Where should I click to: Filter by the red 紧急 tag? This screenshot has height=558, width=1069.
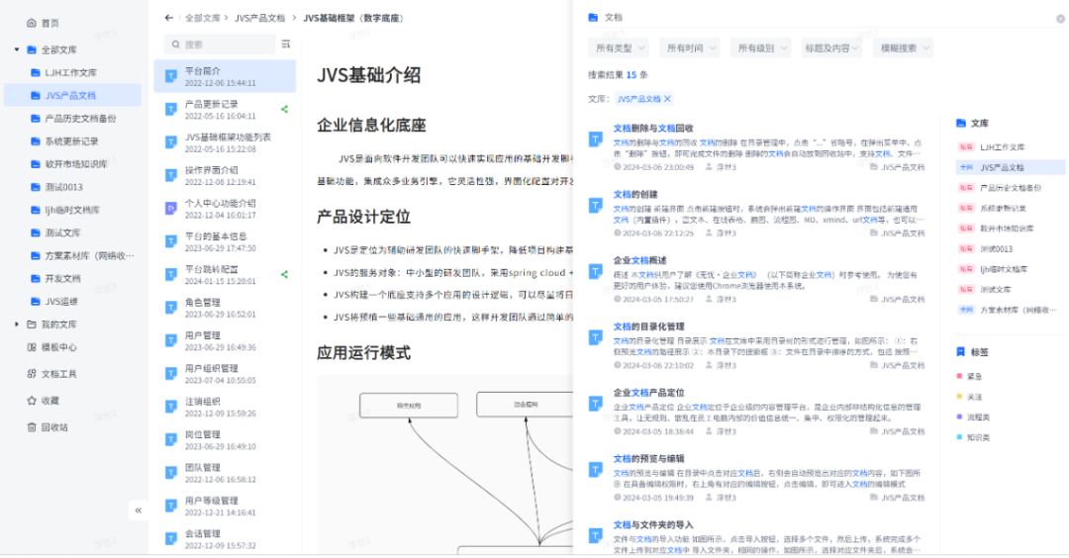[974, 376]
